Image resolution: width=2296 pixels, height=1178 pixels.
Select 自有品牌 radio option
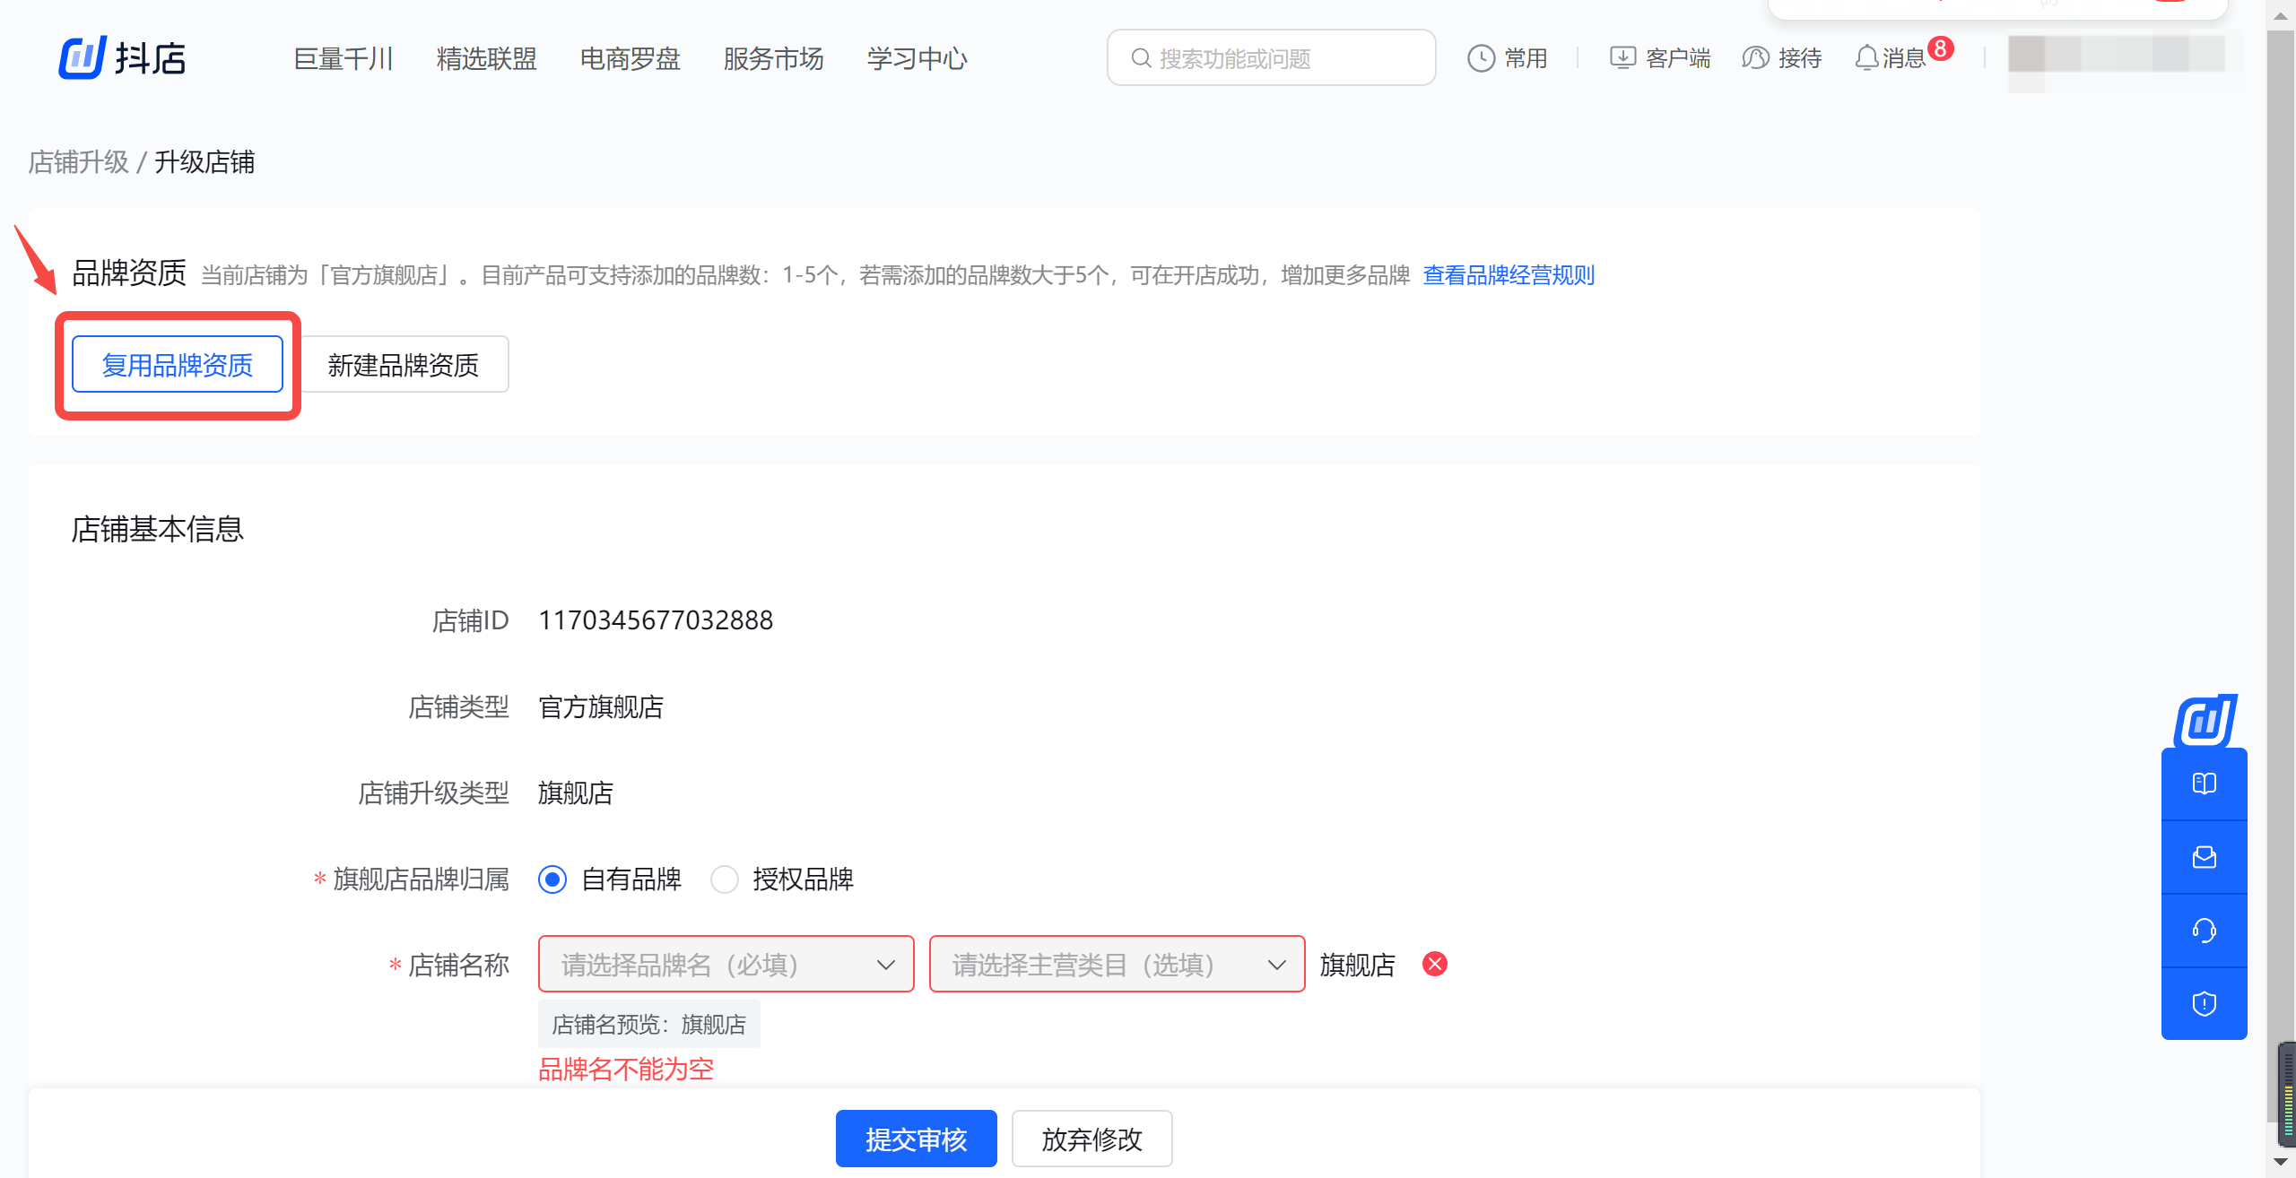[x=552, y=879]
